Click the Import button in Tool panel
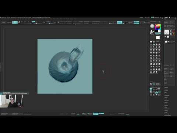 tap(167, 24)
